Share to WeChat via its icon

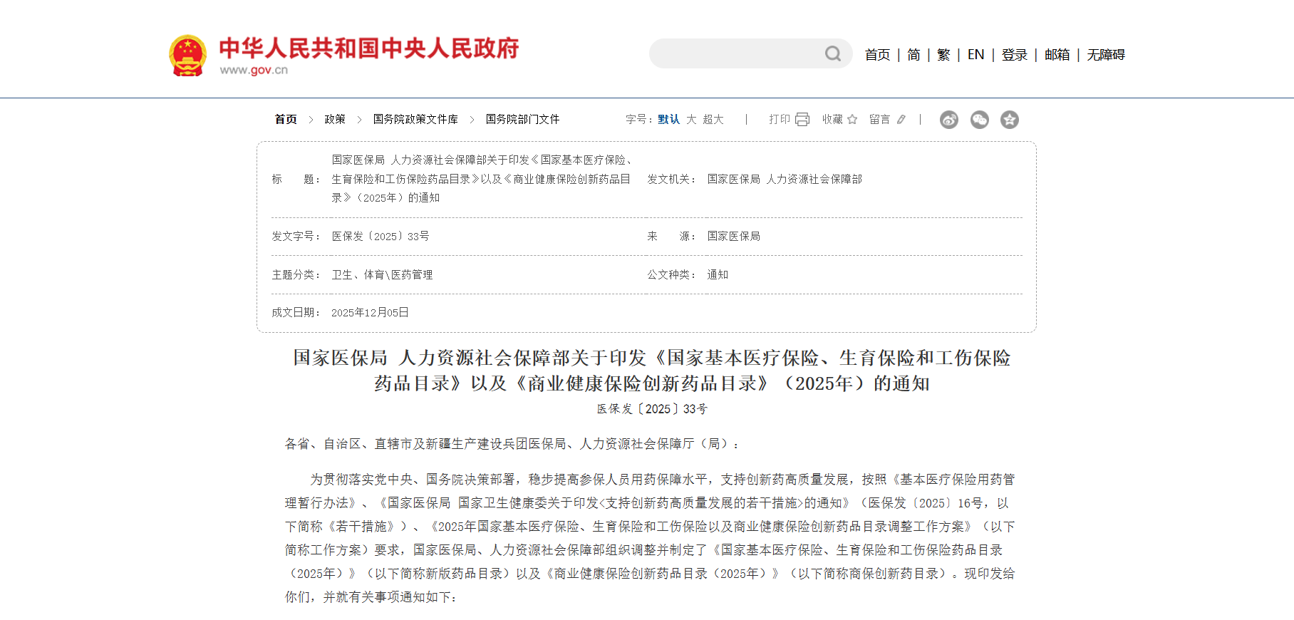(x=980, y=120)
